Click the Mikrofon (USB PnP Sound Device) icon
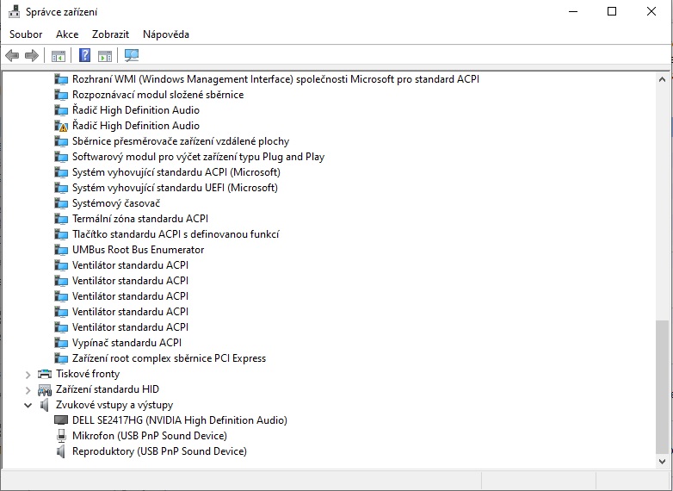Viewport: 673px width, 491px height. (x=61, y=436)
